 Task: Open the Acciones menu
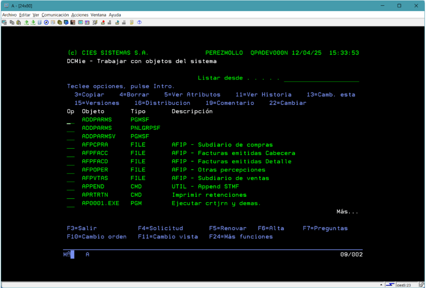80,15
